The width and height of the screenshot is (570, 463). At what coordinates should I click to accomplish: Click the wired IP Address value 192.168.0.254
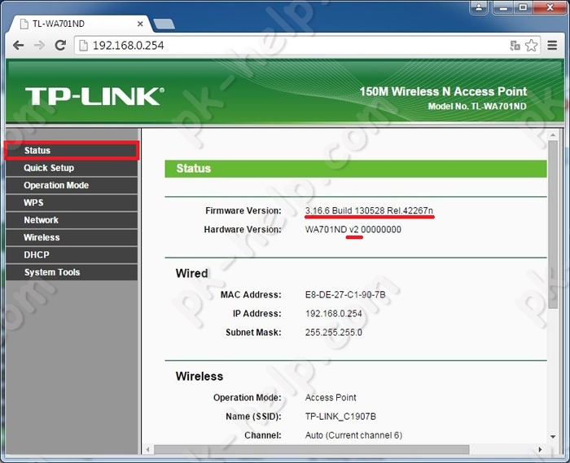coord(333,314)
